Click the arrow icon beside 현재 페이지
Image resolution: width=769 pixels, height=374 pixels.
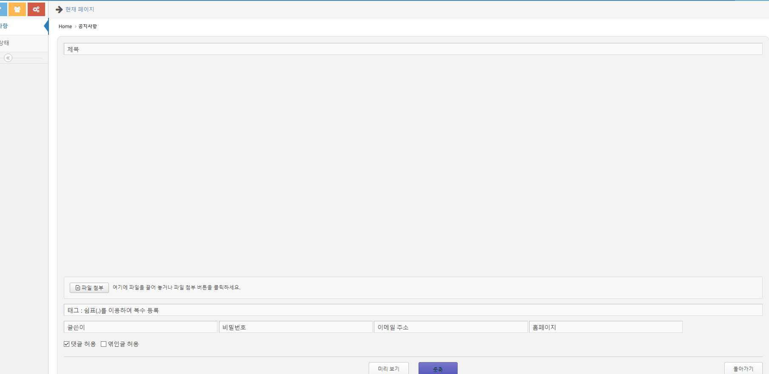pos(59,9)
